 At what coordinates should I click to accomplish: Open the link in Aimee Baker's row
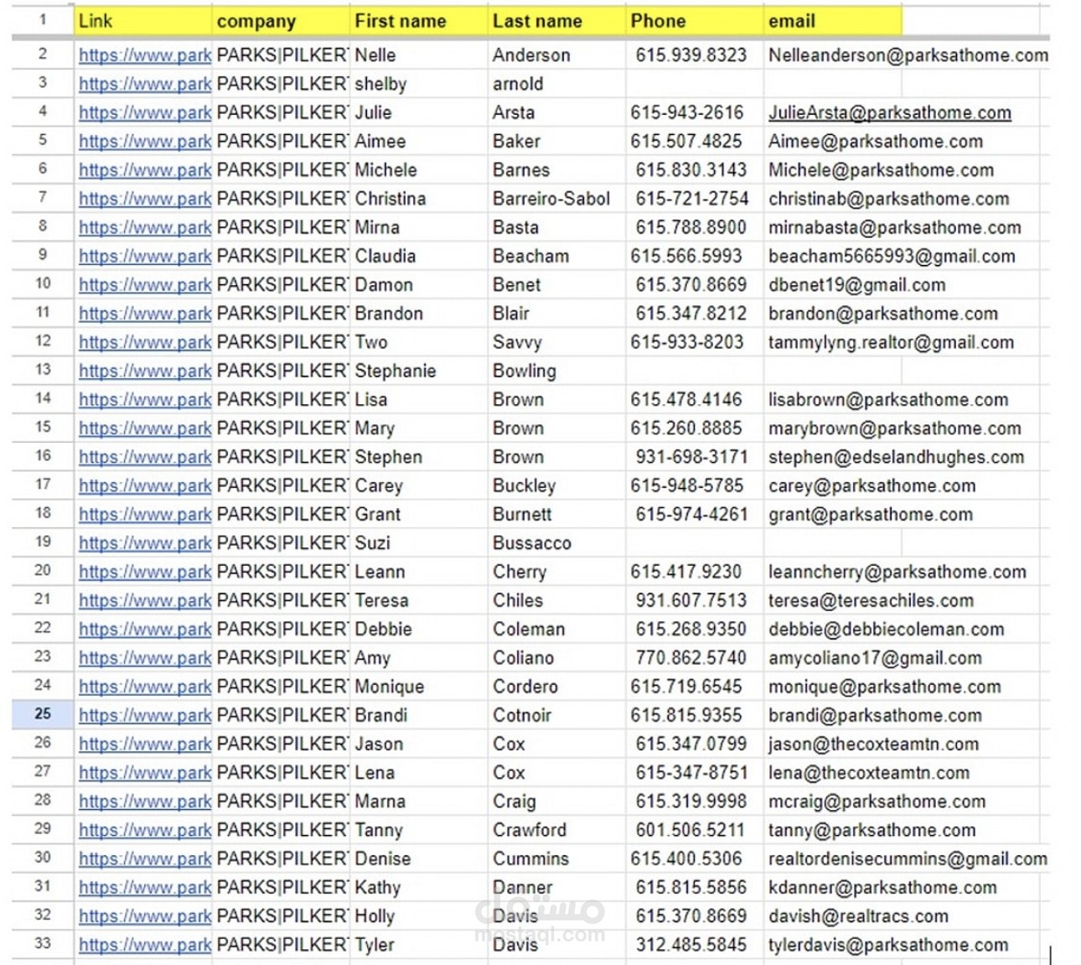145,142
